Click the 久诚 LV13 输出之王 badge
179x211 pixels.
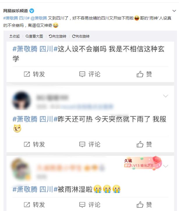click(143, 163)
